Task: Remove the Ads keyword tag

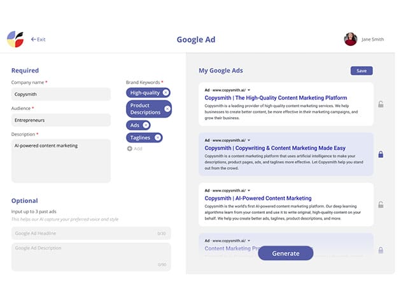Action: (146, 125)
